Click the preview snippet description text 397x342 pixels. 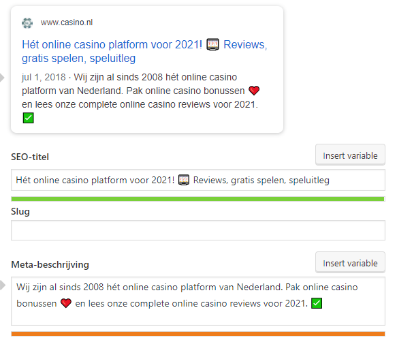(141, 97)
